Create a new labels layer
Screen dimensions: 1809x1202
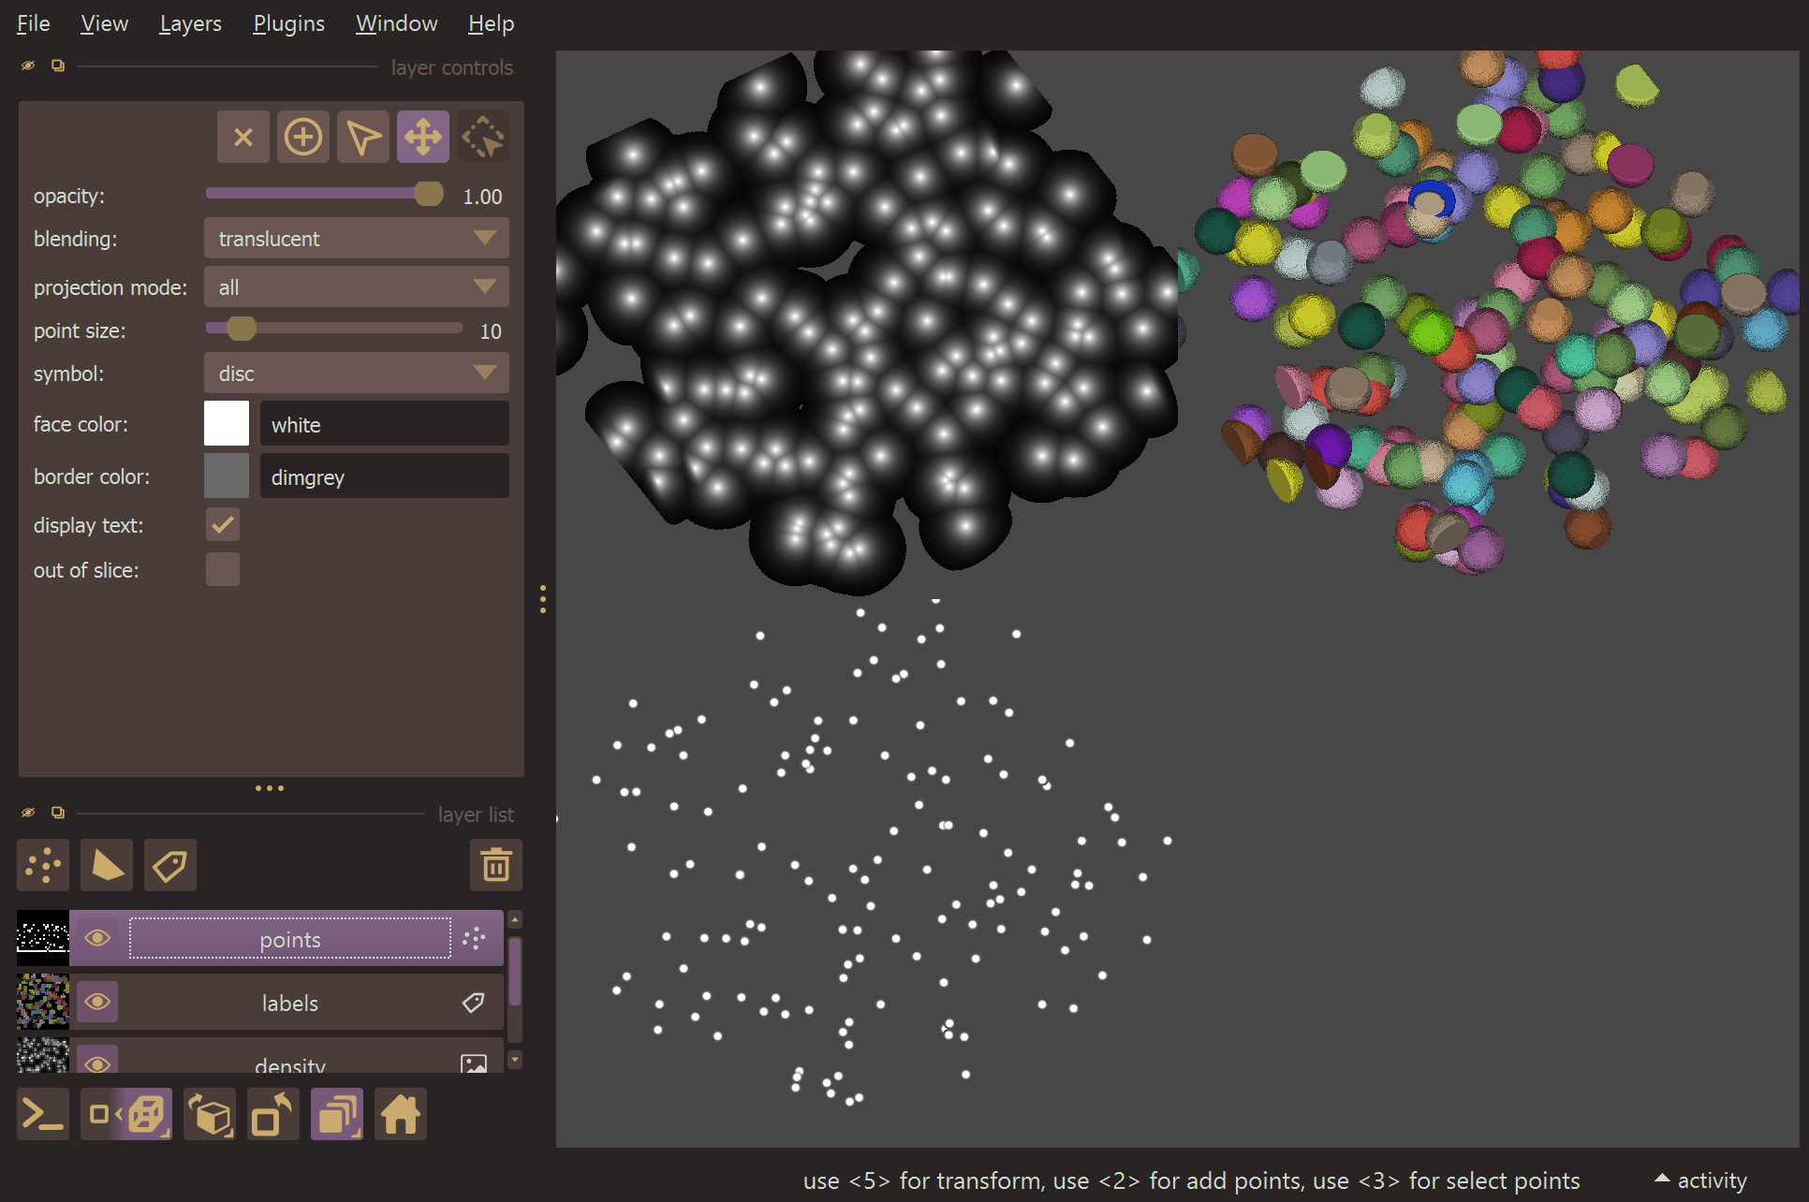pos(170,865)
